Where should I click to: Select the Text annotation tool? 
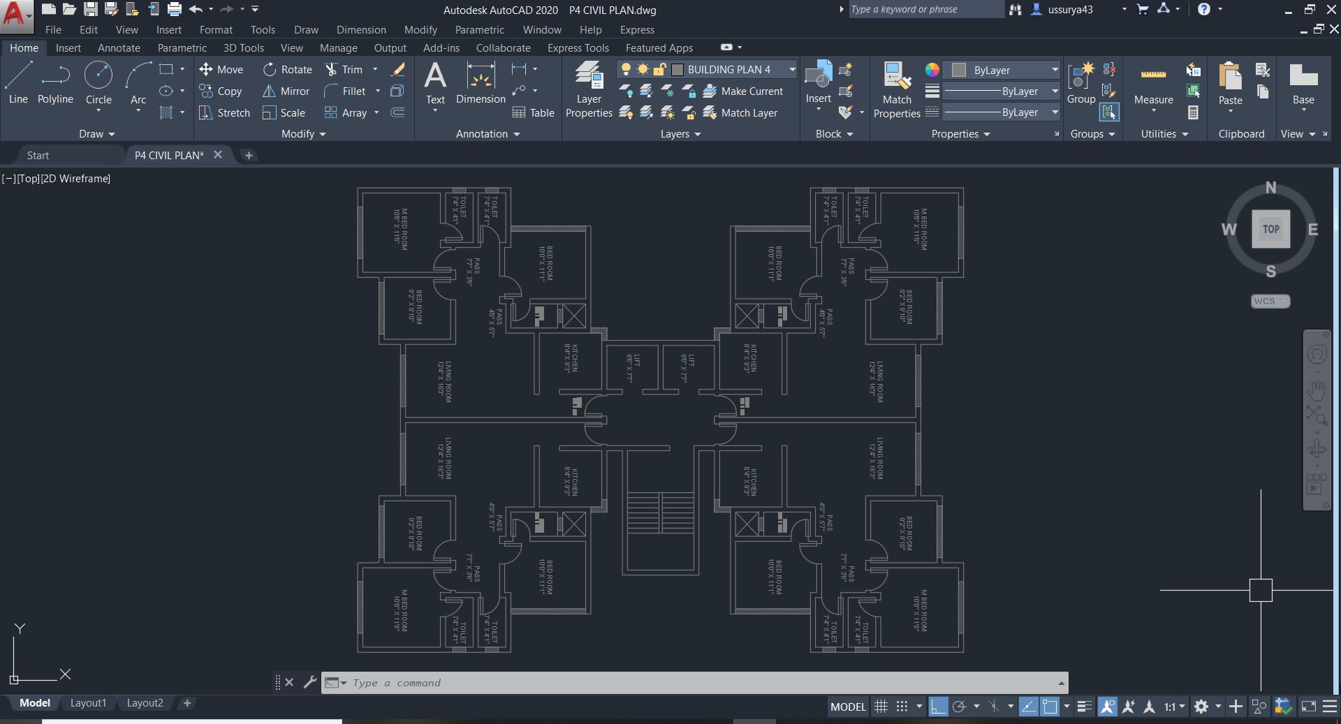(435, 83)
